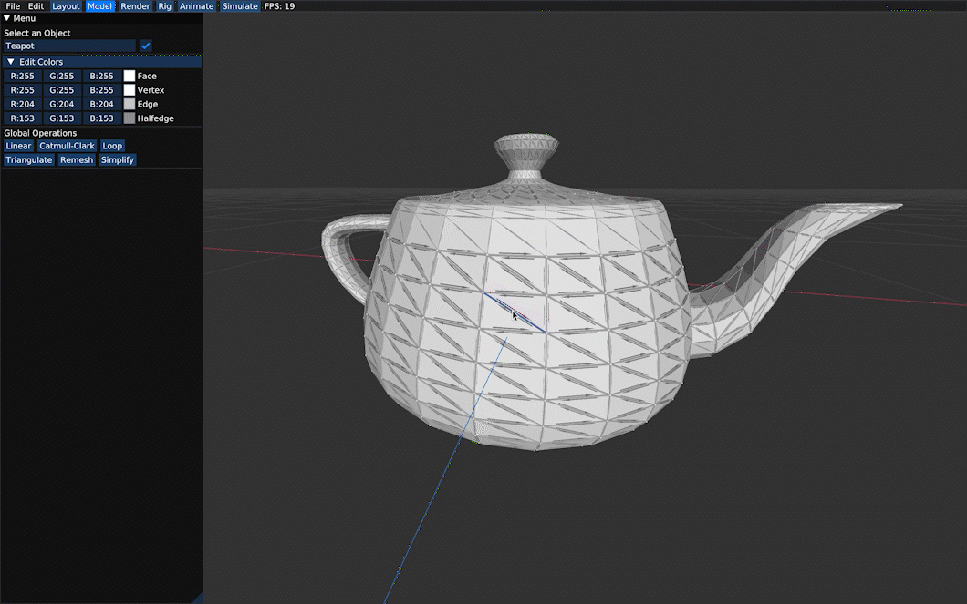Switch to the Animate mode tab
The height and width of the screenshot is (604, 967).
point(196,6)
